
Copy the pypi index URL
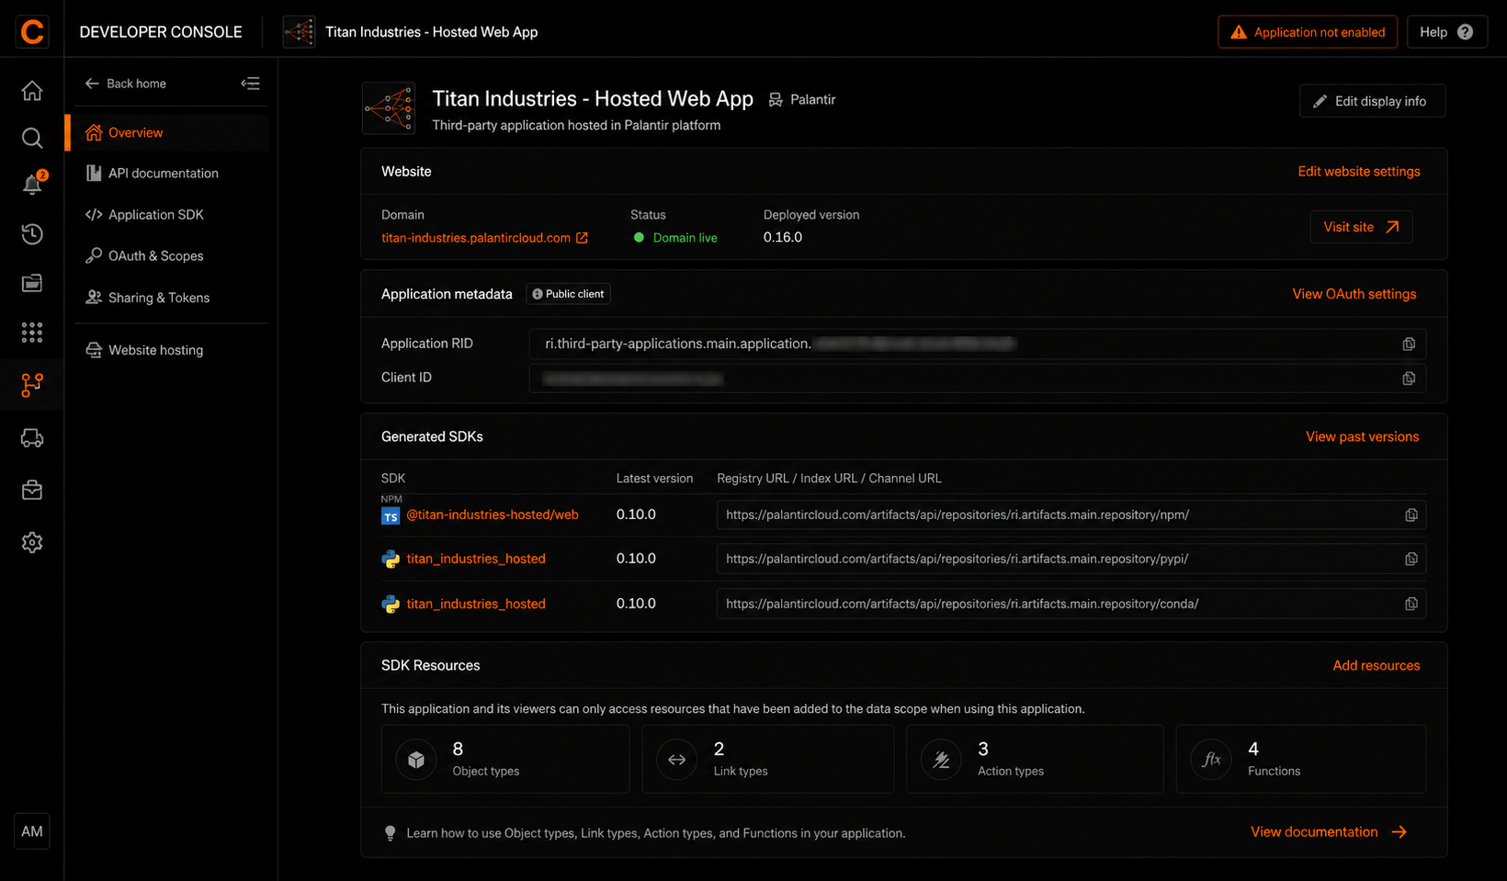pos(1411,559)
